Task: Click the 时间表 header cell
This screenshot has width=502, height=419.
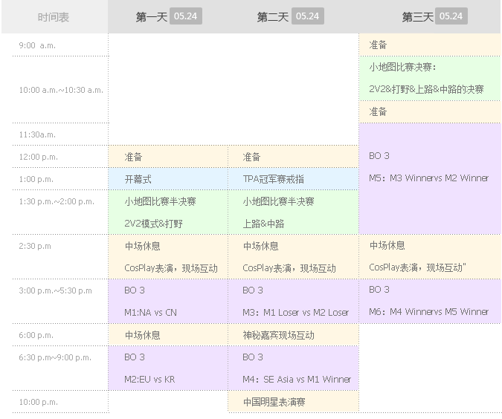Action: (54, 17)
